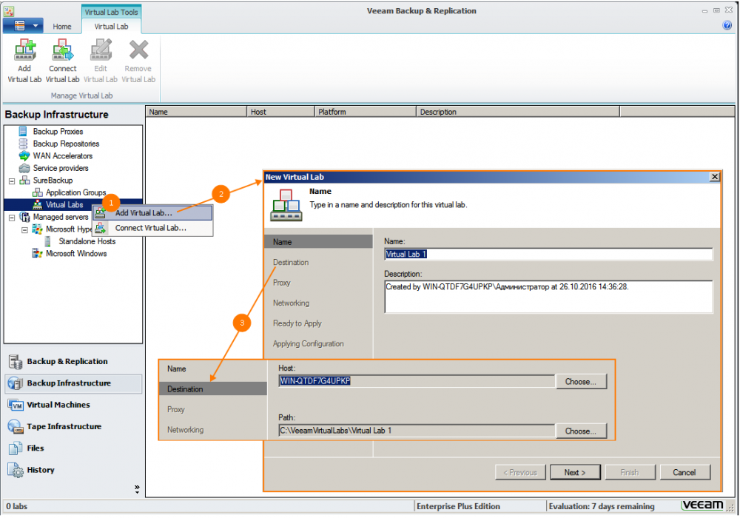Open the Virtual Machines navigation pane

click(73, 406)
